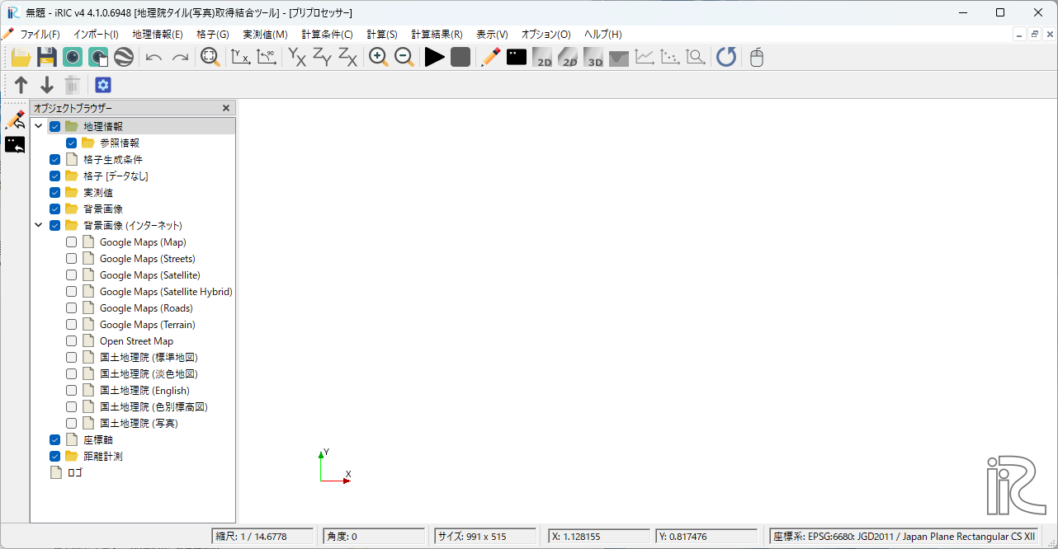Click the undo arrow icon
Screen dimensions: 1058x549
154,57
